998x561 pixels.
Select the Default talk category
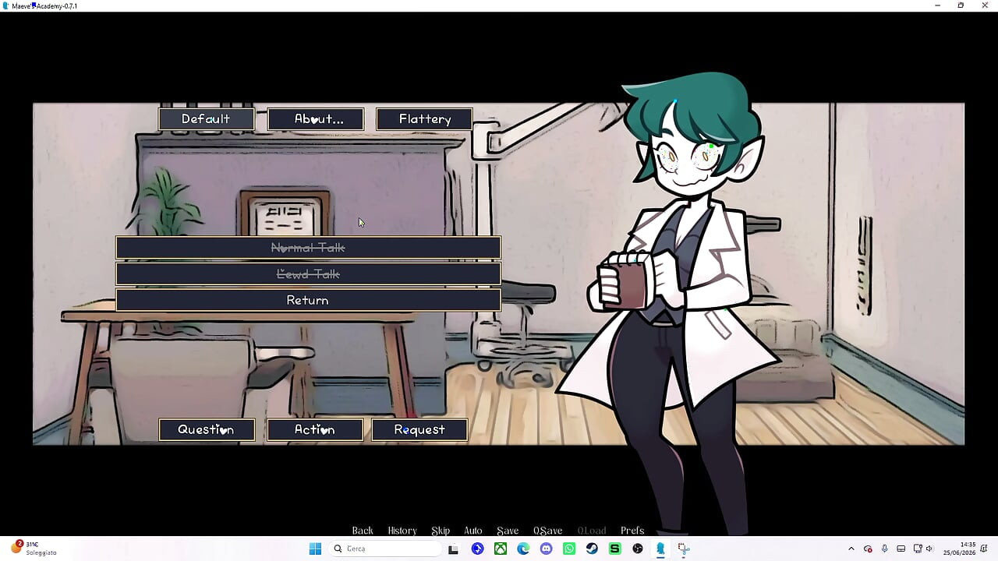click(x=206, y=119)
